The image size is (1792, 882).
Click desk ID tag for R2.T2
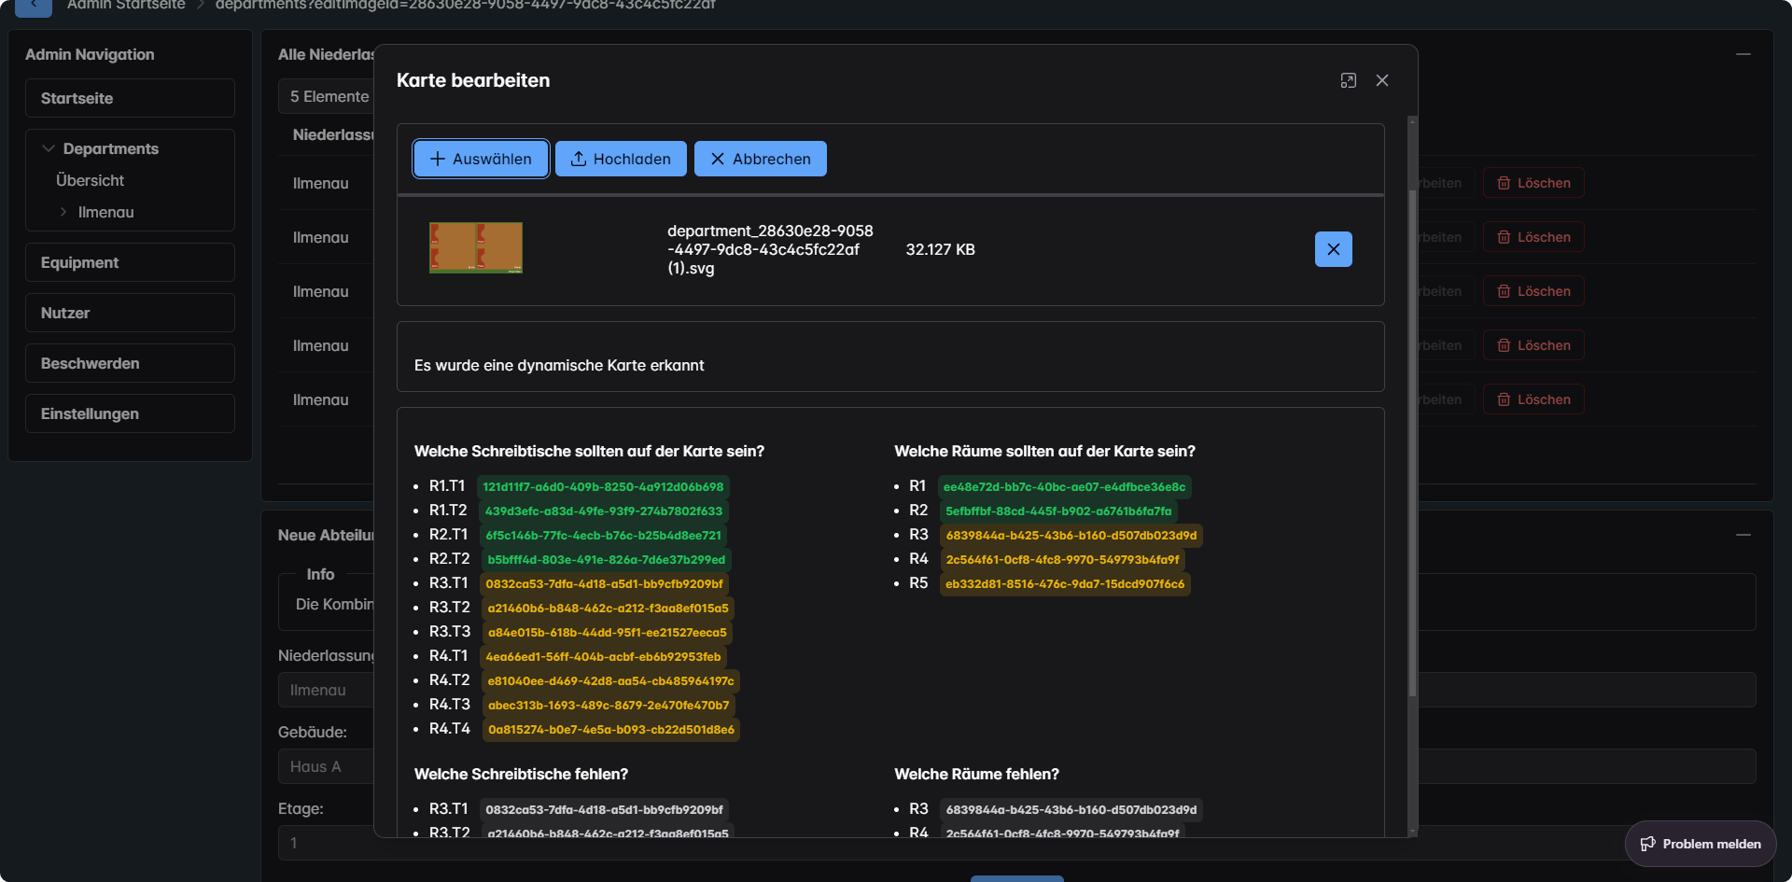pos(606,559)
